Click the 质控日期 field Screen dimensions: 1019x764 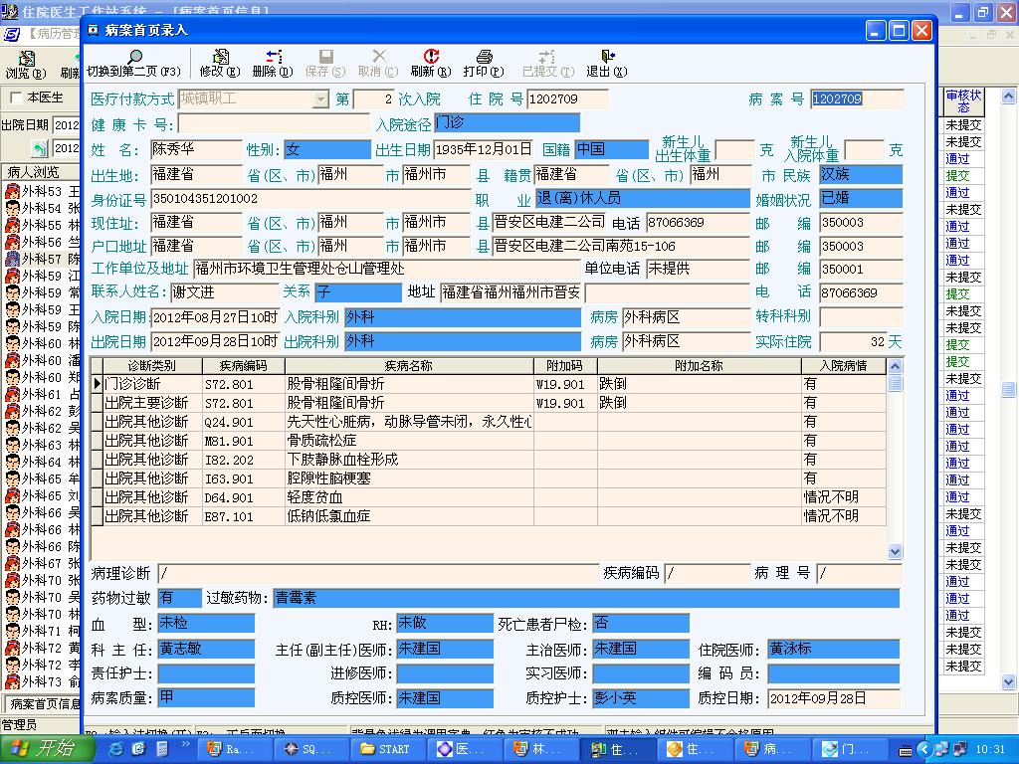click(834, 698)
